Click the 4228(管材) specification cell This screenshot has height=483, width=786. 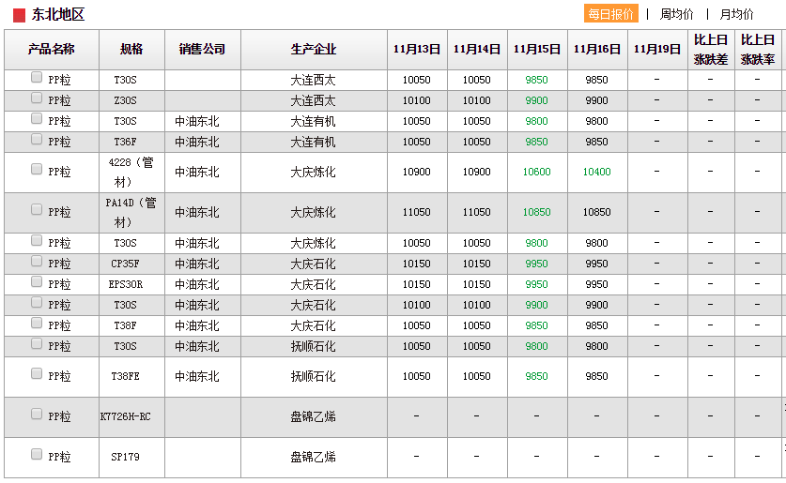(x=131, y=172)
